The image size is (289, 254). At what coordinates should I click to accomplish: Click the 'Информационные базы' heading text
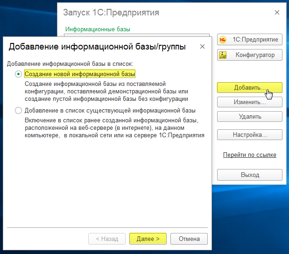click(98, 29)
